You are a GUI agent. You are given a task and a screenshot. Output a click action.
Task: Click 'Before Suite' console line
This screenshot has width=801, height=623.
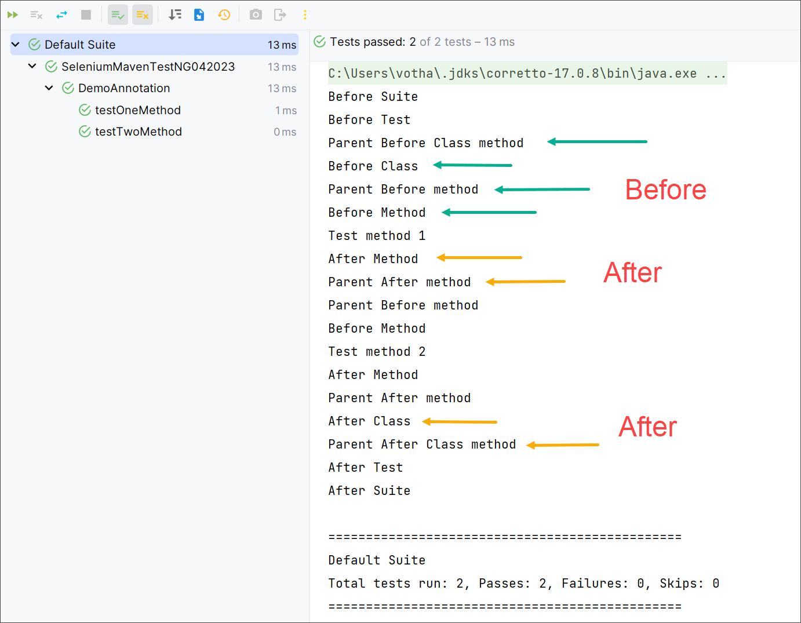373,97
